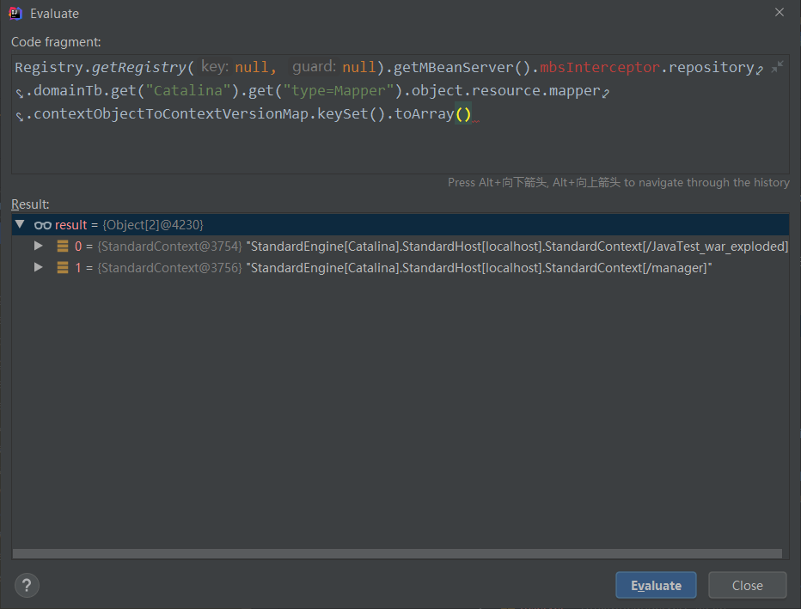Screen dimensions: 801x609
Task: Click "contextObjectToContextVersionMap" in the code
Action: point(171,113)
